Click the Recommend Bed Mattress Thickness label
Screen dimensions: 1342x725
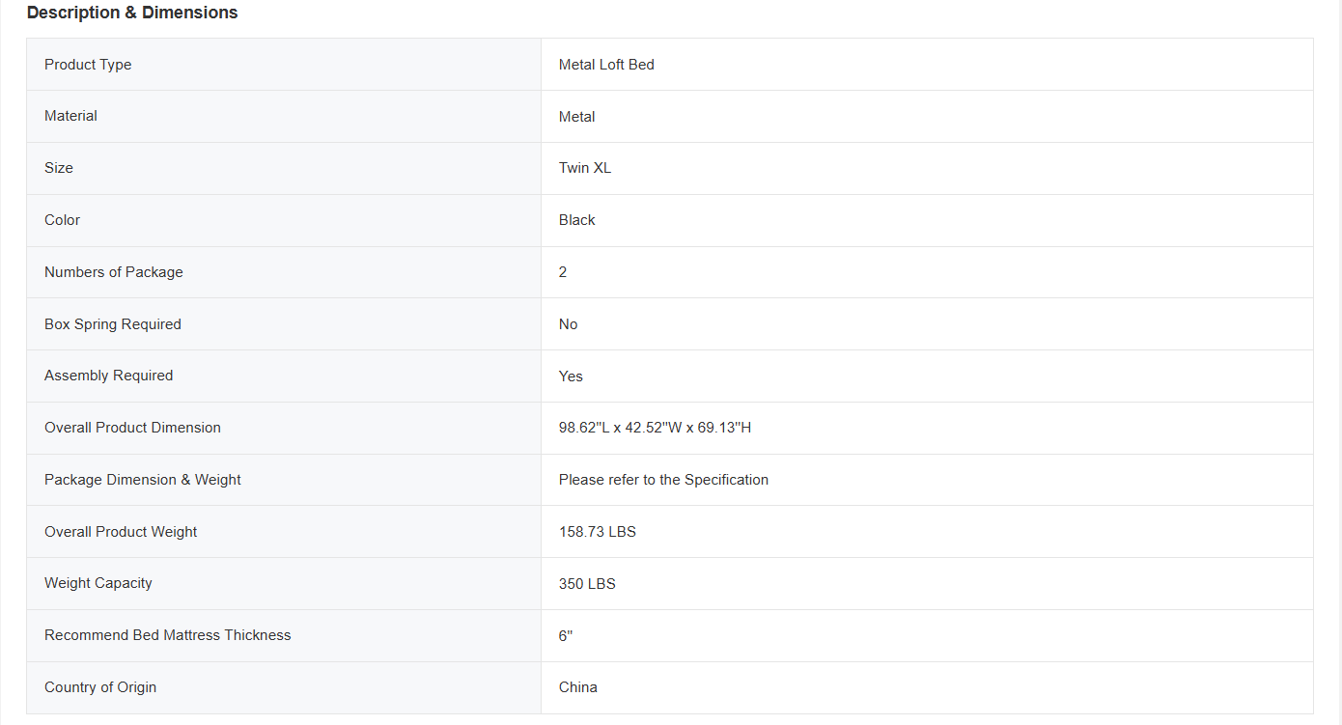pos(167,635)
